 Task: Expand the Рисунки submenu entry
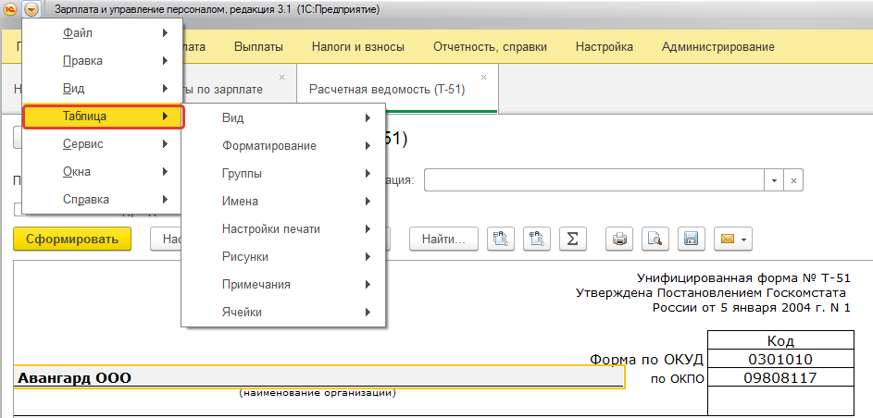[283, 257]
